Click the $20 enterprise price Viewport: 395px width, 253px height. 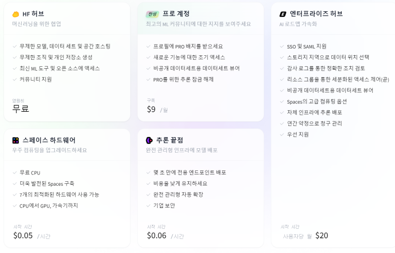pos(321,235)
